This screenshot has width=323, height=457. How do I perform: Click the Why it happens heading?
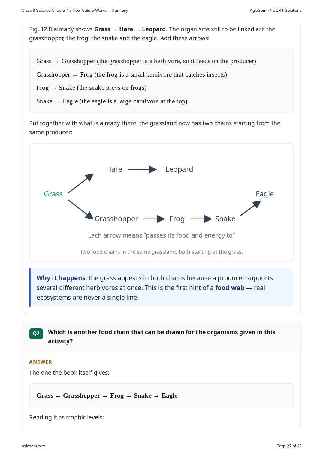62,278
